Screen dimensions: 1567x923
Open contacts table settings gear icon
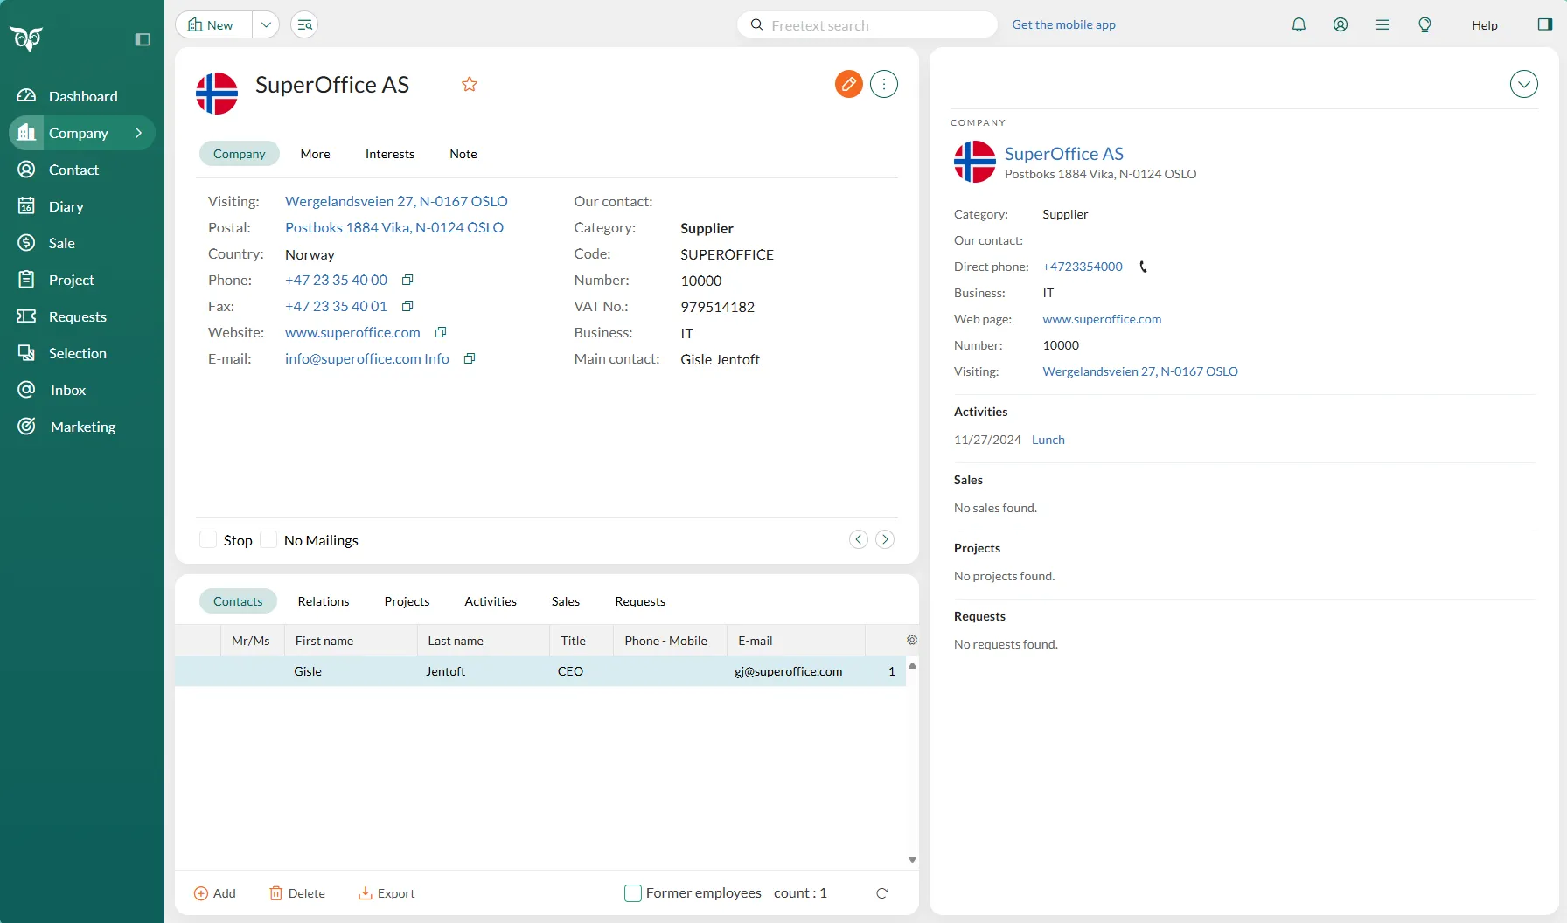912,640
